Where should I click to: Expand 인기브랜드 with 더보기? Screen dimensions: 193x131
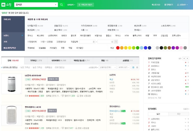click(x=186, y=109)
